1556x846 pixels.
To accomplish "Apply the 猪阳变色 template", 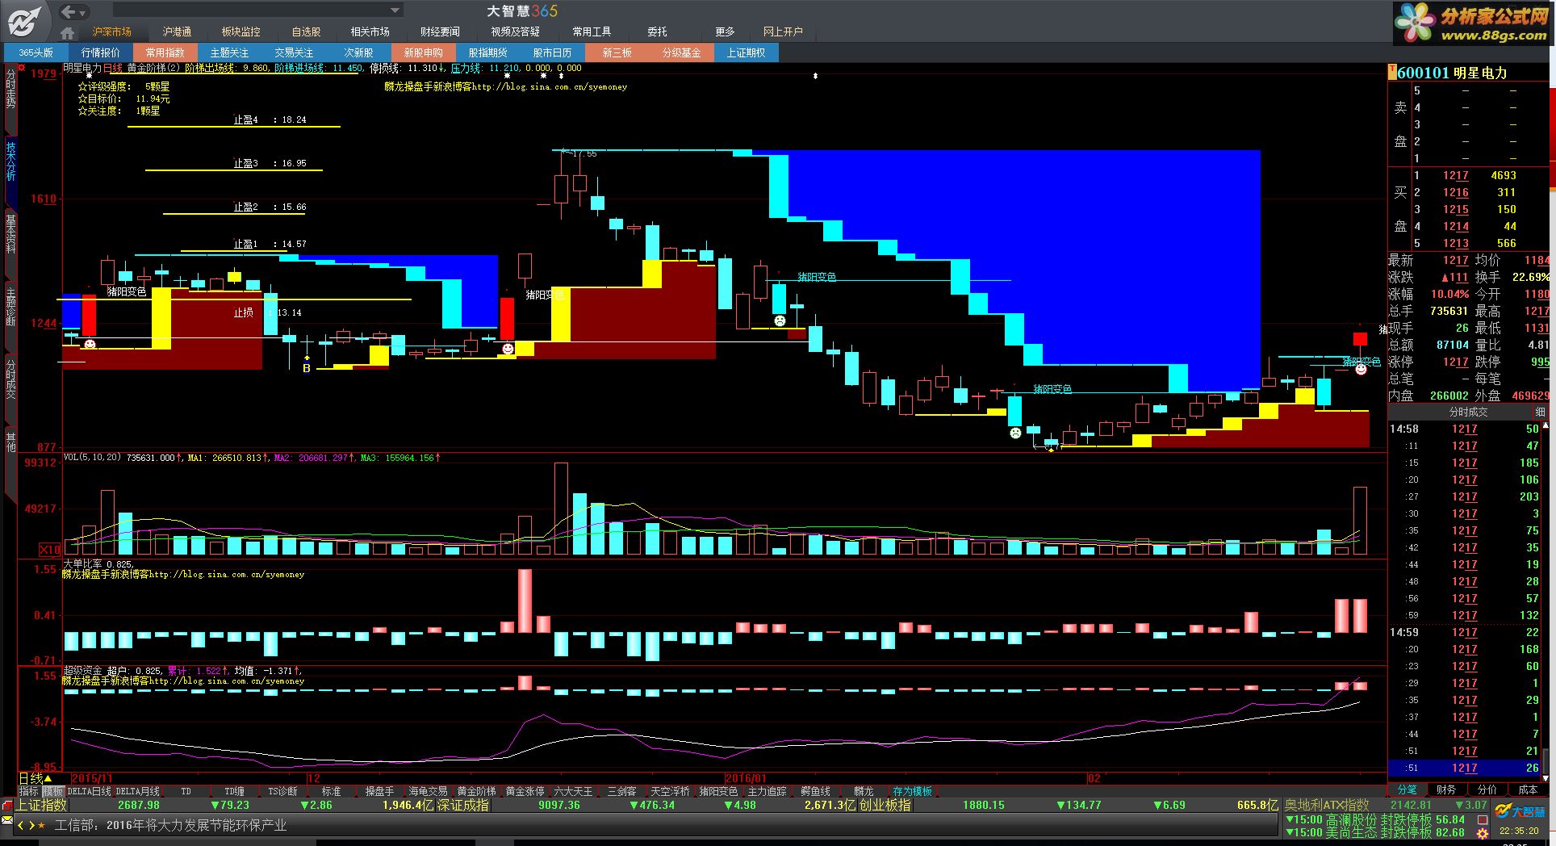I will pos(718,791).
